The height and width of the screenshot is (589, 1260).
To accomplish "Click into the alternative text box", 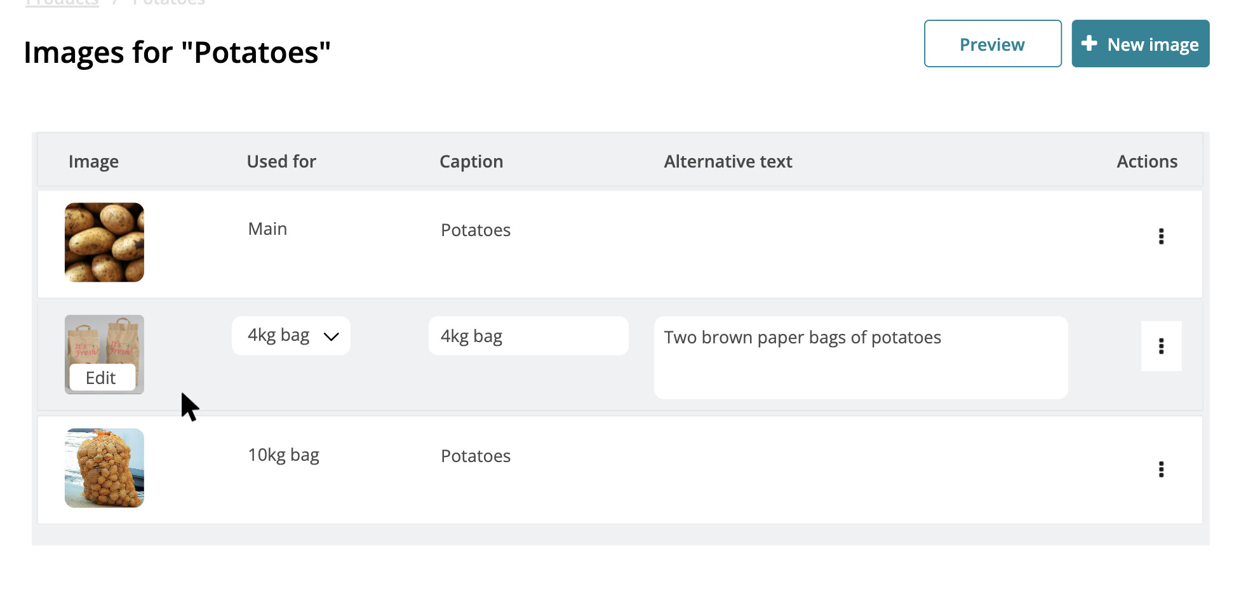I will click(x=860, y=357).
